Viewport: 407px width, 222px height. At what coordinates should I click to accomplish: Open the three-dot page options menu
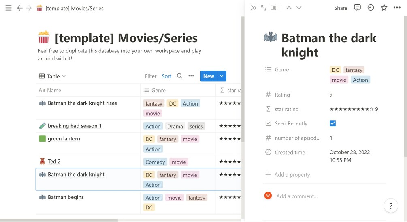(x=397, y=8)
